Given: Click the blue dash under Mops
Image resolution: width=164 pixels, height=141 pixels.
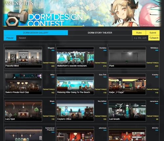Looking at the screenshot, I should tap(53, 104).
